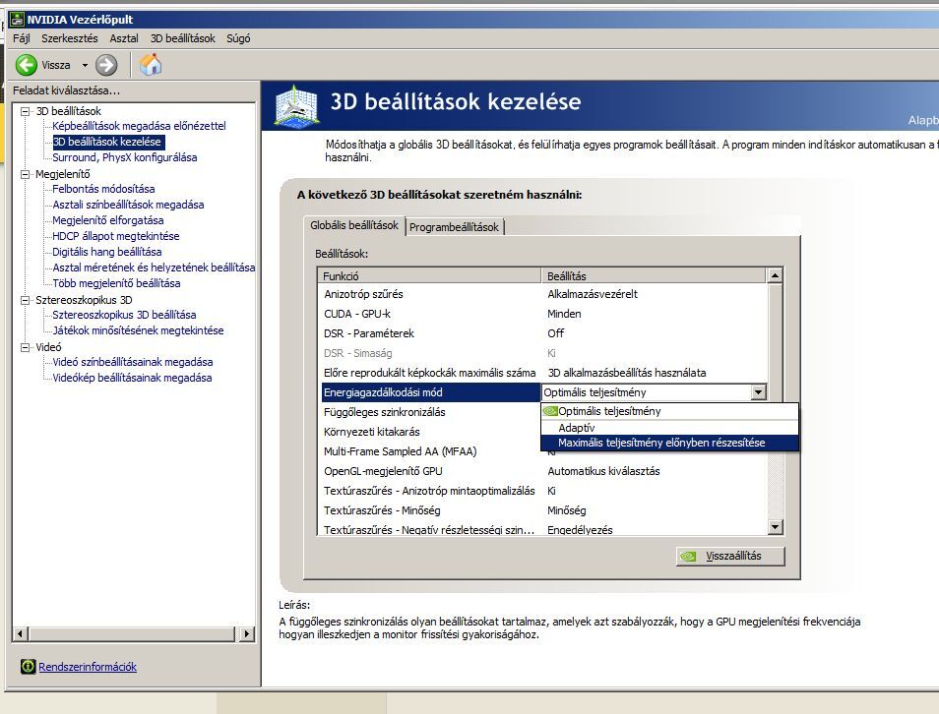Select the DSR - Paraméterek row
The image size is (939, 714).
pos(543,333)
